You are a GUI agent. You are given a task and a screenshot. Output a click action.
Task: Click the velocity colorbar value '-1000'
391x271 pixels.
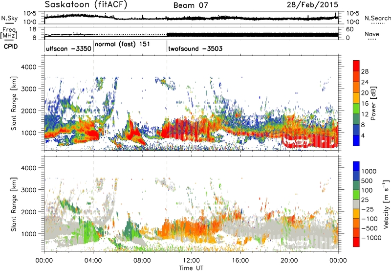(x=371, y=238)
